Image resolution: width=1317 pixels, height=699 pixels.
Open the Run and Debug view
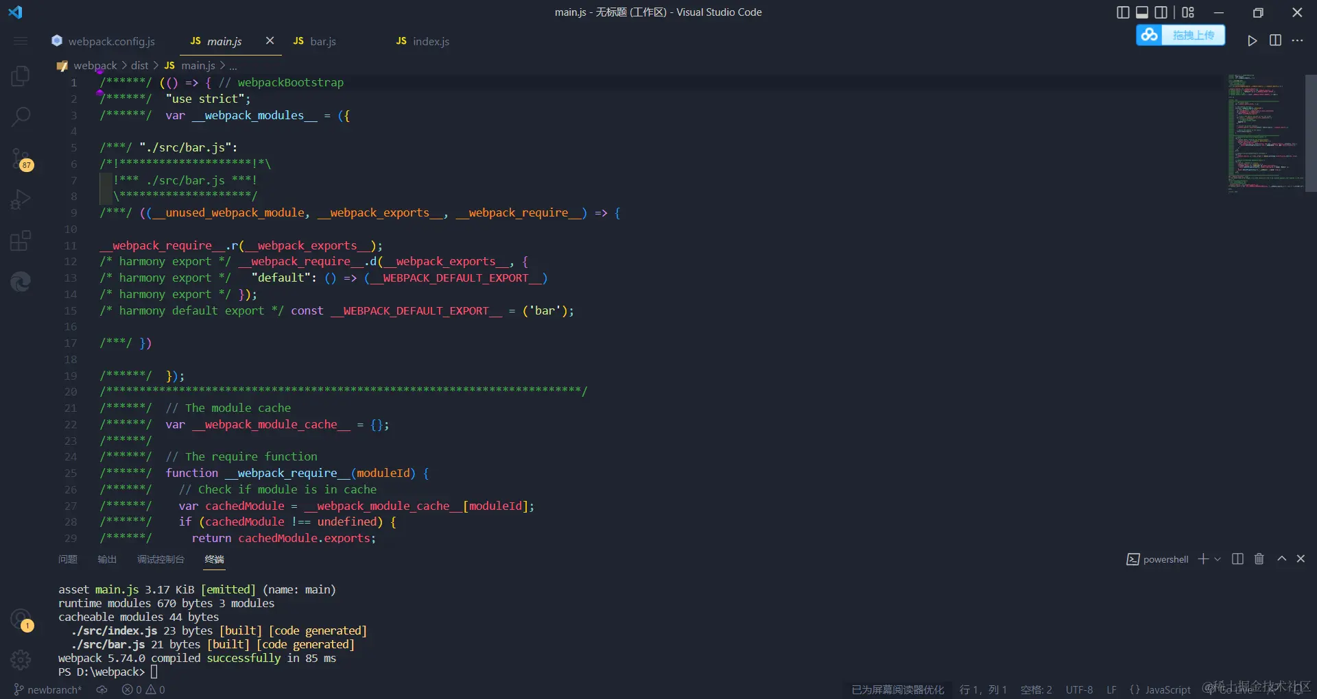coord(21,199)
